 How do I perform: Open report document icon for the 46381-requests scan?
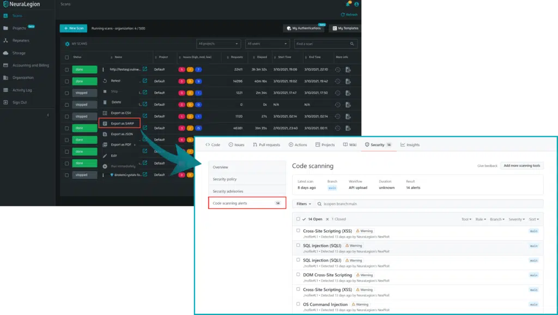[348, 128]
